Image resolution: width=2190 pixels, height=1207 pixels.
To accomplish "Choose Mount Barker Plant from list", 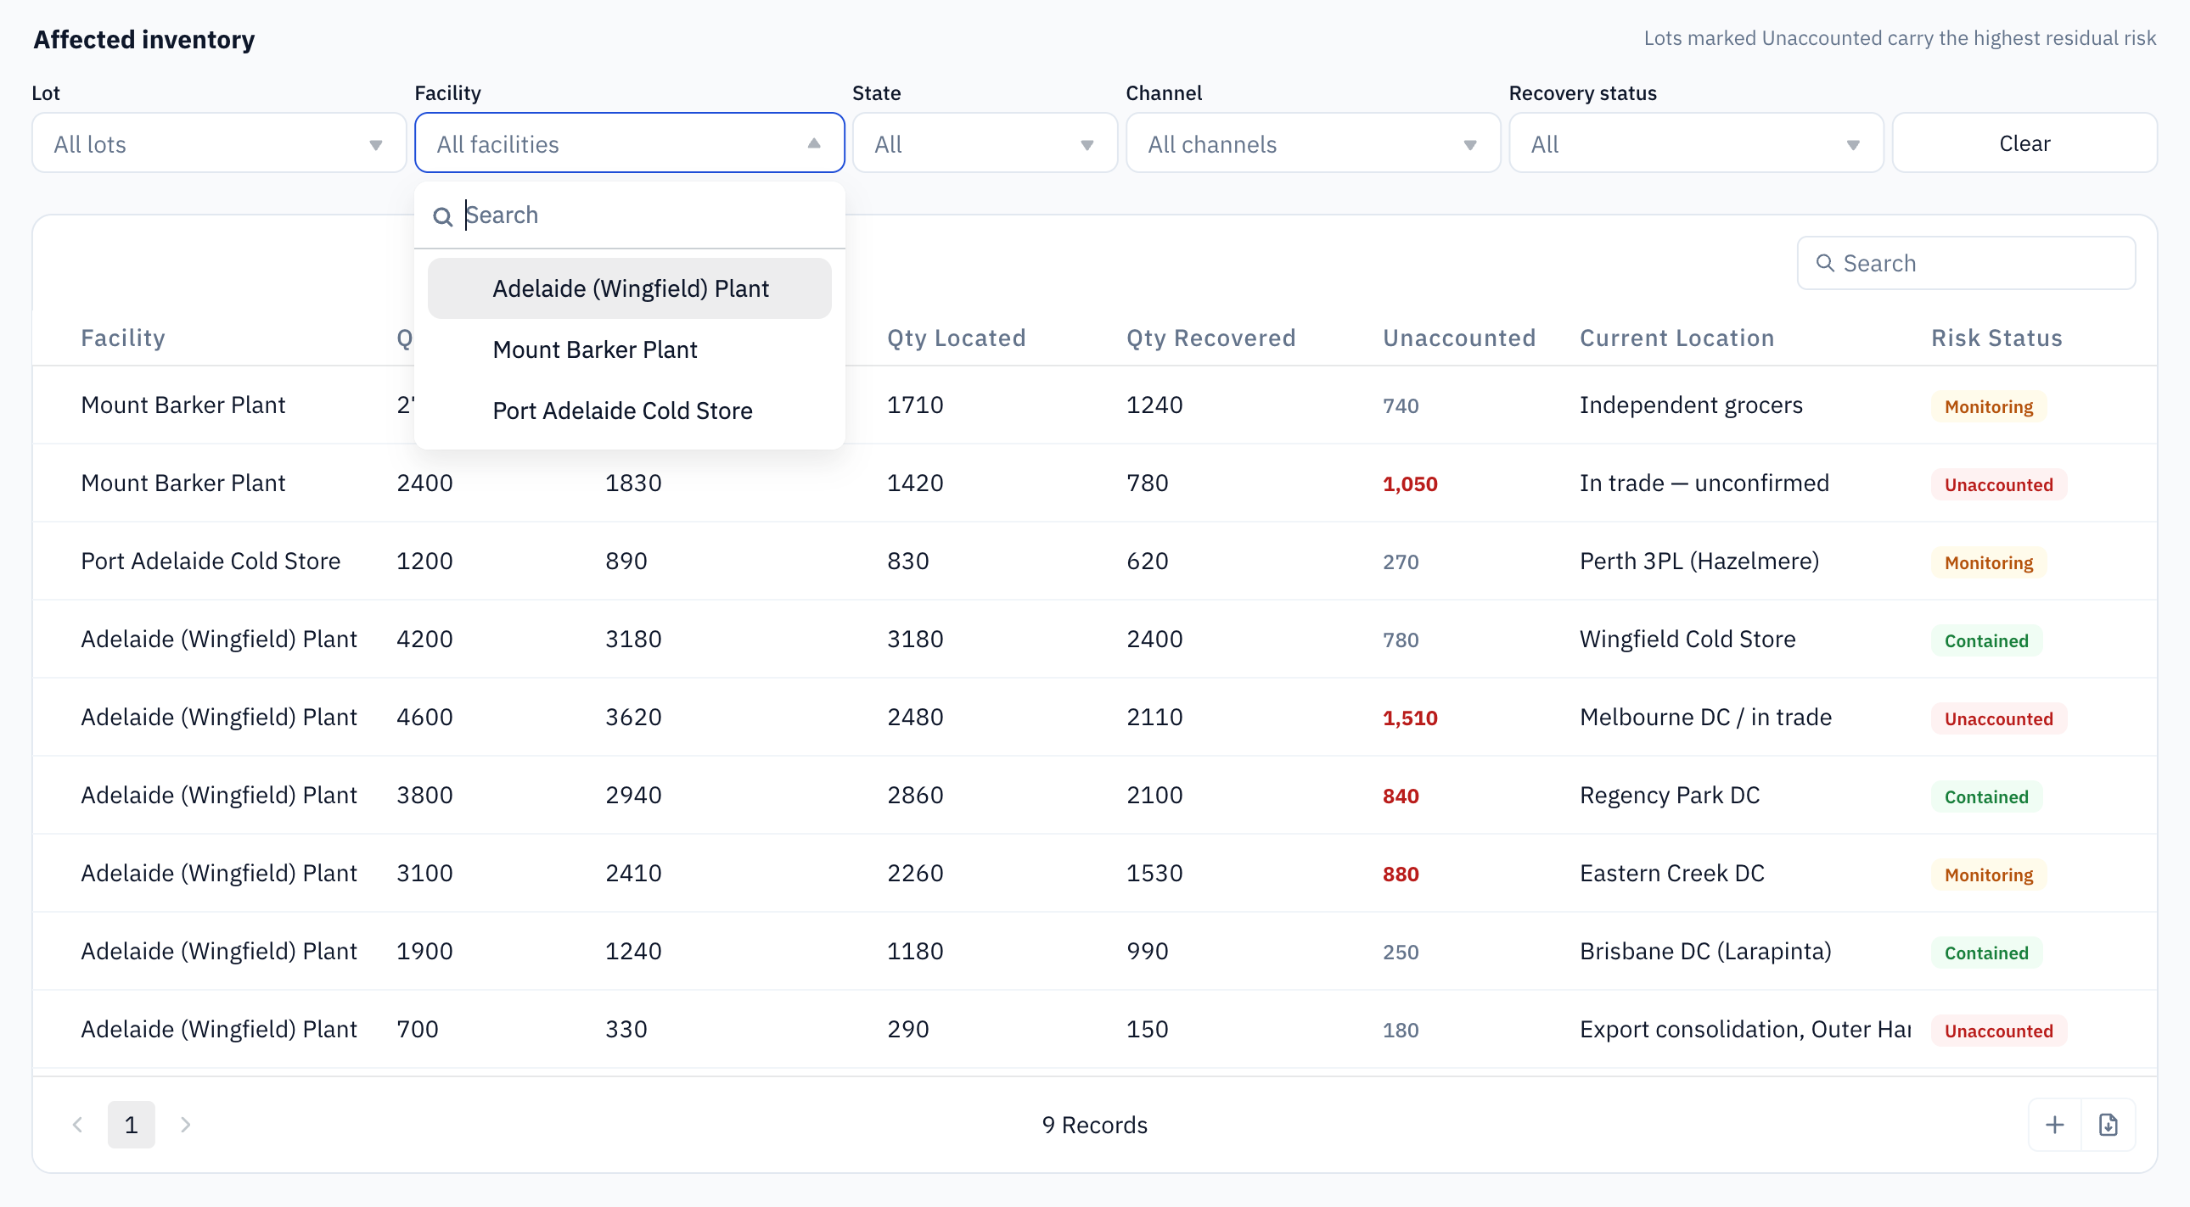I will pos(629,350).
